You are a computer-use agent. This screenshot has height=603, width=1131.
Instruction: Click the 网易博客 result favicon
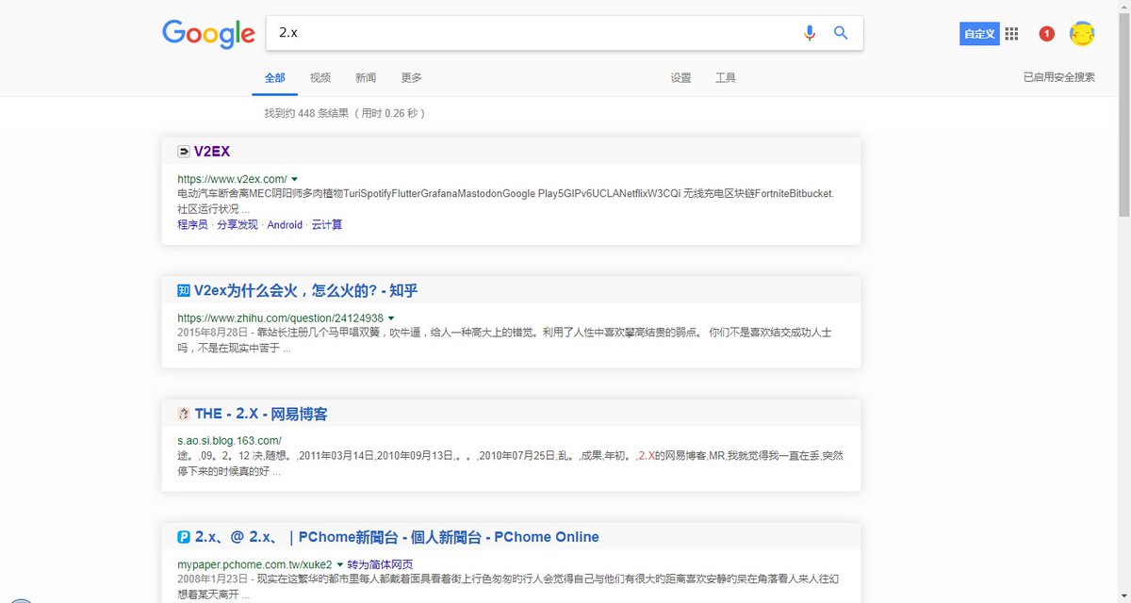183,414
